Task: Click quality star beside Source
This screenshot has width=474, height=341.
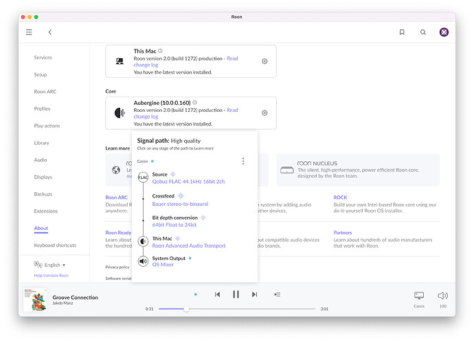Action: tap(173, 174)
